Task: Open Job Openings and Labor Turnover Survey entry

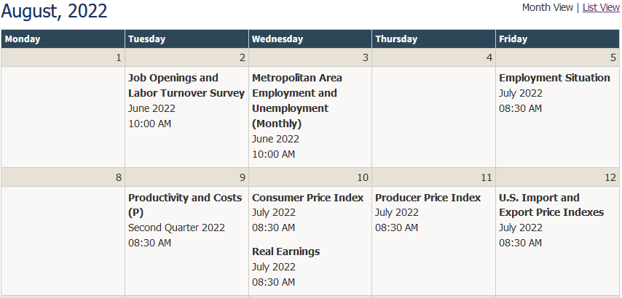Action: [x=186, y=86]
